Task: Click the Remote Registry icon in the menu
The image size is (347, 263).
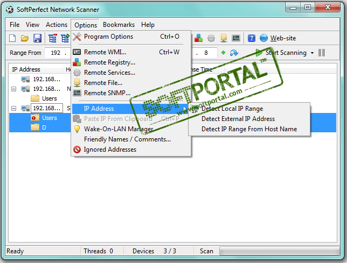Action: coord(77,62)
